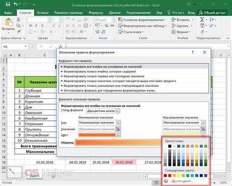Click the fx insert function icon

60,47
